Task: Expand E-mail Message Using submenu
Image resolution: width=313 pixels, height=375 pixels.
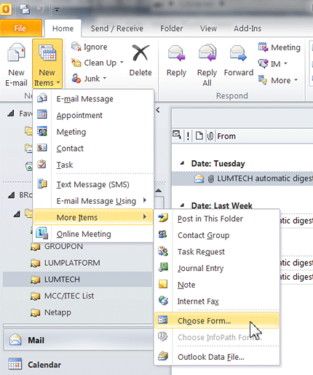Action: click(93, 201)
